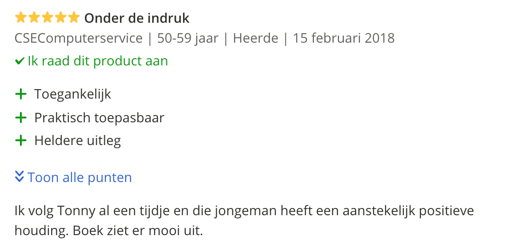Click the plus icon beside Toegankelijk
The height and width of the screenshot is (246, 512).
click(x=21, y=94)
